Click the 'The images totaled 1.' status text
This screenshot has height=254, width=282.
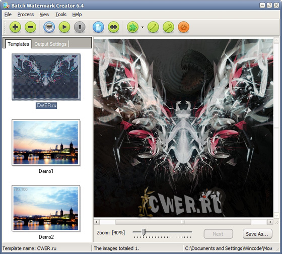116,248
